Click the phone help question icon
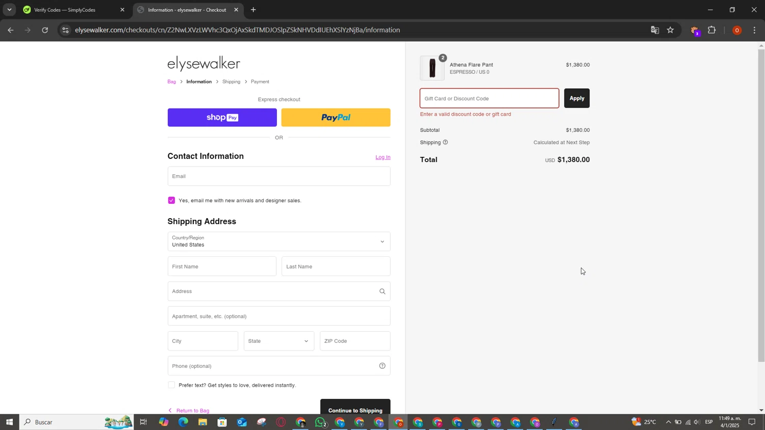 pyautogui.click(x=382, y=366)
